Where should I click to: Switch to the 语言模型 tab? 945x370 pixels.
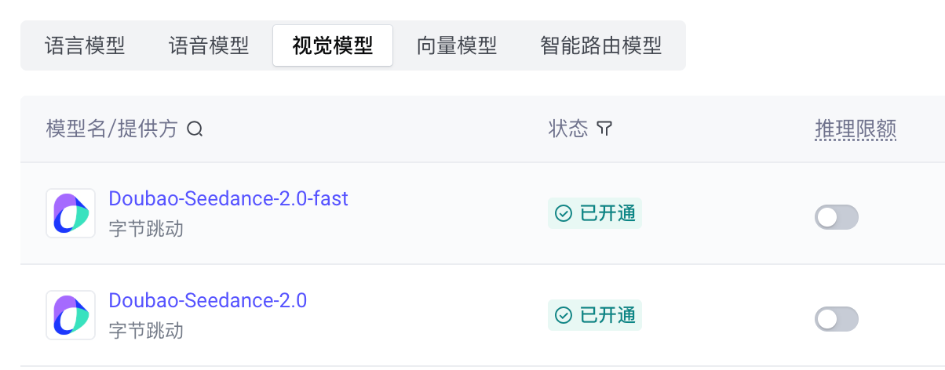pyautogui.click(x=85, y=45)
